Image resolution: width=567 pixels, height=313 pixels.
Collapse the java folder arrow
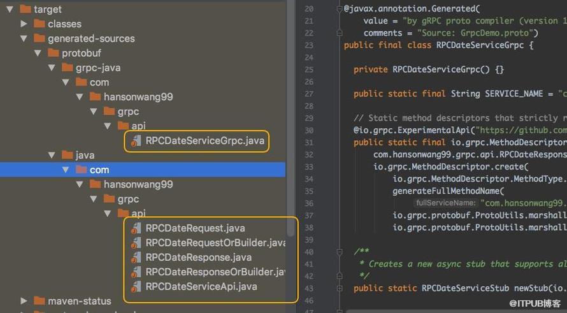coord(52,156)
